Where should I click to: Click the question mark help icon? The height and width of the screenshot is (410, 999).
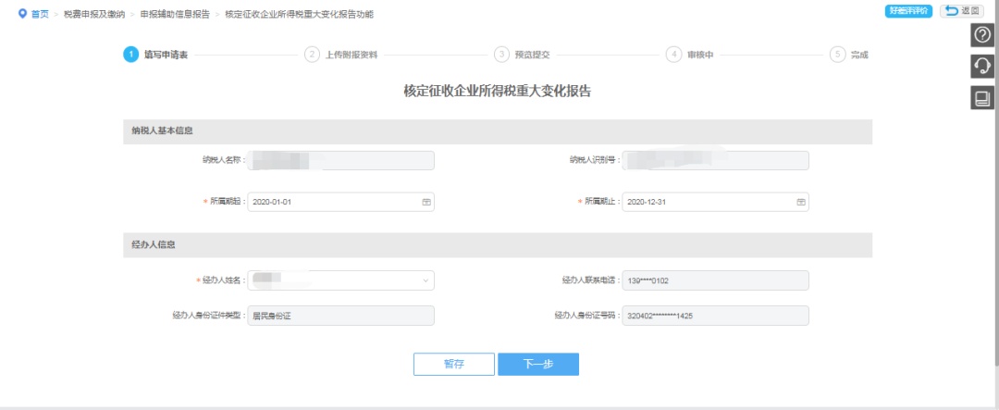tap(981, 35)
